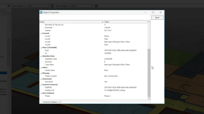Click the scrollbar down arrow
204x114 pixels.
(149, 98)
